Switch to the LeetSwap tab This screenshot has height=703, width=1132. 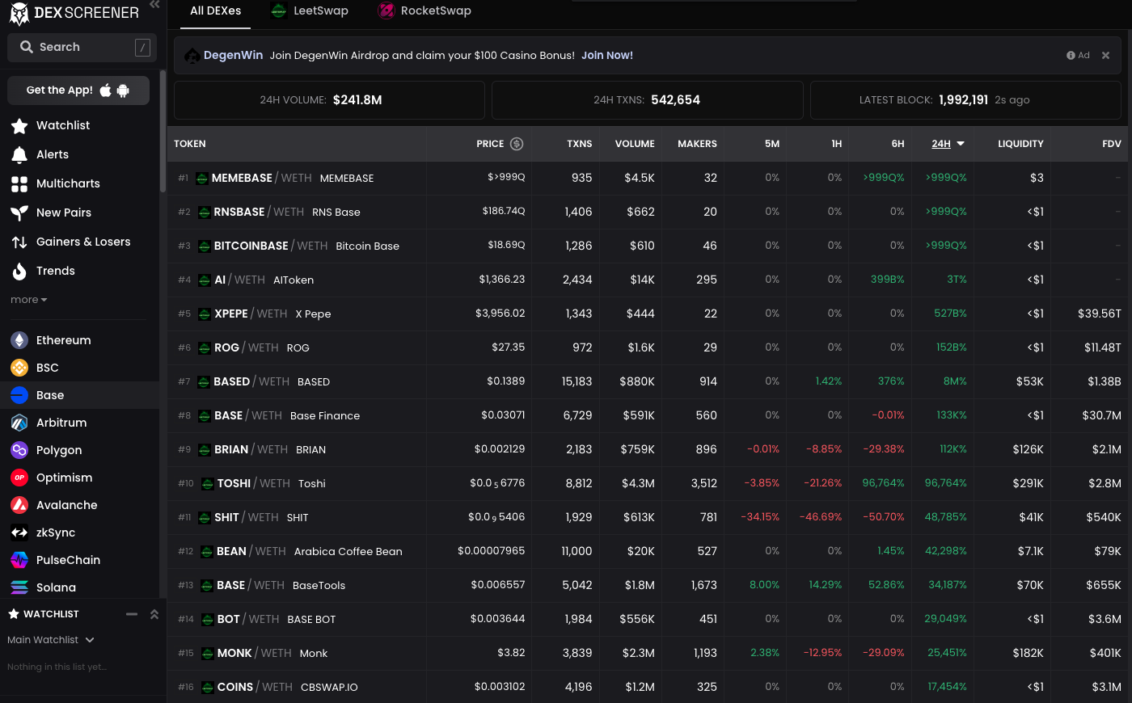tap(310, 11)
